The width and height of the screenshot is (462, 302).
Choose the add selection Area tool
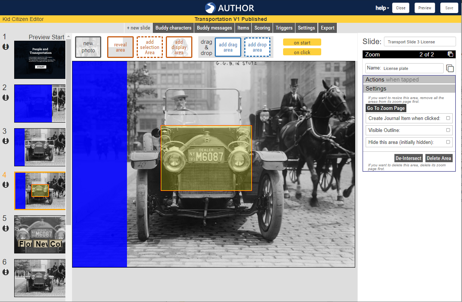coord(149,47)
